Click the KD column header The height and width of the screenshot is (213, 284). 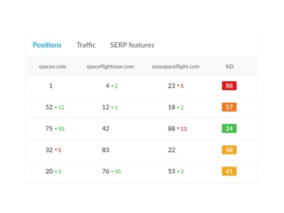[x=229, y=66]
